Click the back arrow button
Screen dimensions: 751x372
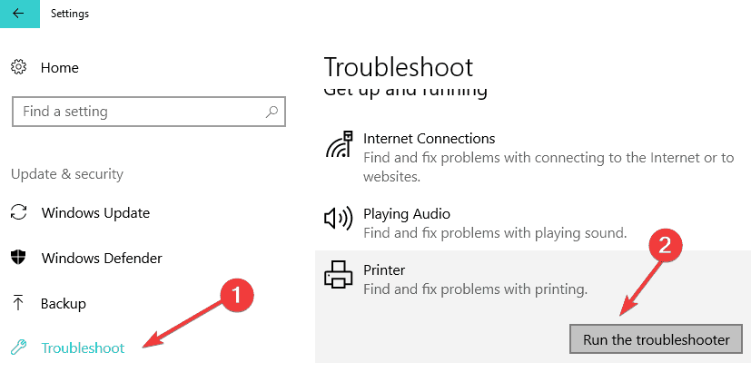(x=18, y=14)
